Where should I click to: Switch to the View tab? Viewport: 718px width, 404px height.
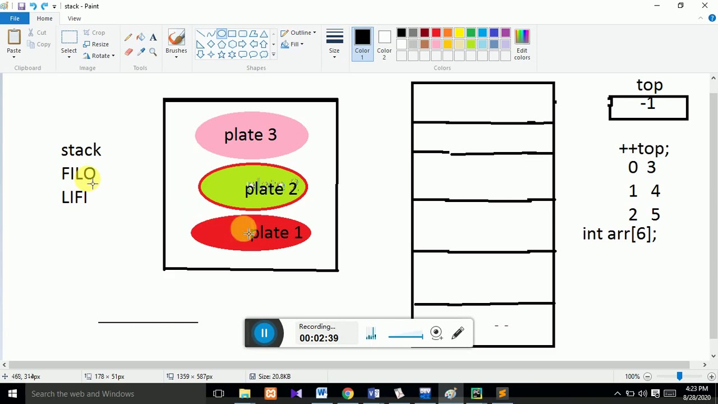[74, 19]
